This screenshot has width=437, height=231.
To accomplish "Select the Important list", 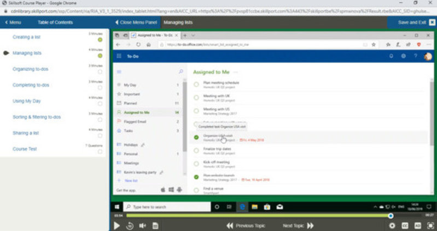I will pyautogui.click(x=149, y=94).
